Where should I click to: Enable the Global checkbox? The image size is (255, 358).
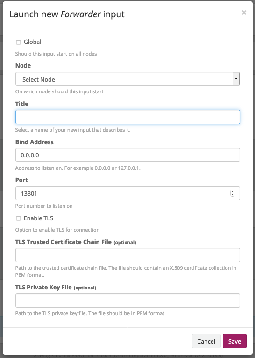(18, 42)
